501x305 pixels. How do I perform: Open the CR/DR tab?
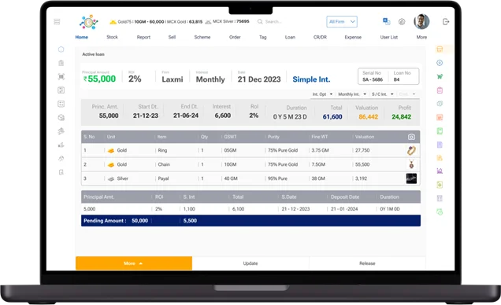tap(320, 37)
